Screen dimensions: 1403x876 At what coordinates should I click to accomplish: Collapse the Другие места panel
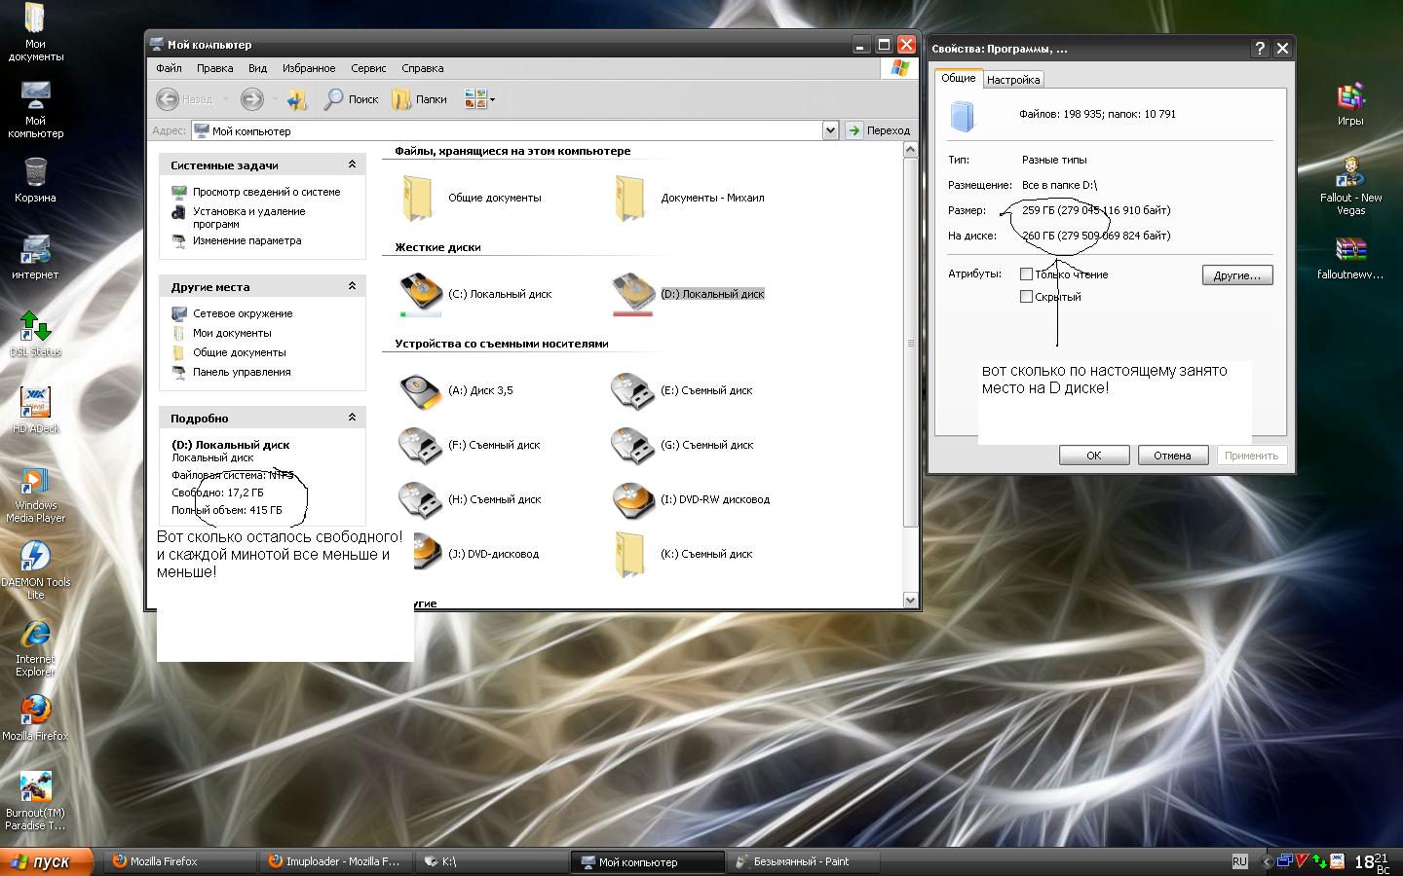pos(352,286)
